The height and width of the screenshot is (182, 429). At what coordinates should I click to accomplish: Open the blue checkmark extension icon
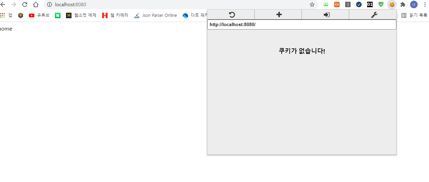pyautogui.click(x=359, y=4)
